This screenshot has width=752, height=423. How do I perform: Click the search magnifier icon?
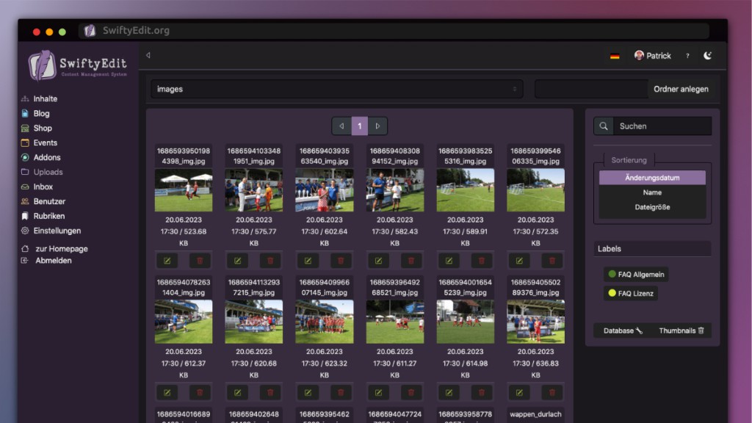coord(603,126)
